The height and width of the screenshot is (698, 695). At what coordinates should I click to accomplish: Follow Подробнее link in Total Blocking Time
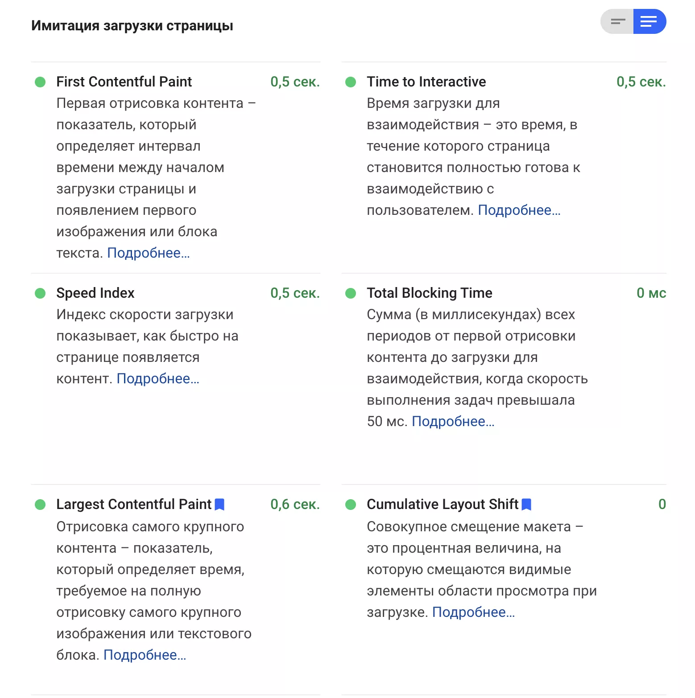tap(453, 422)
